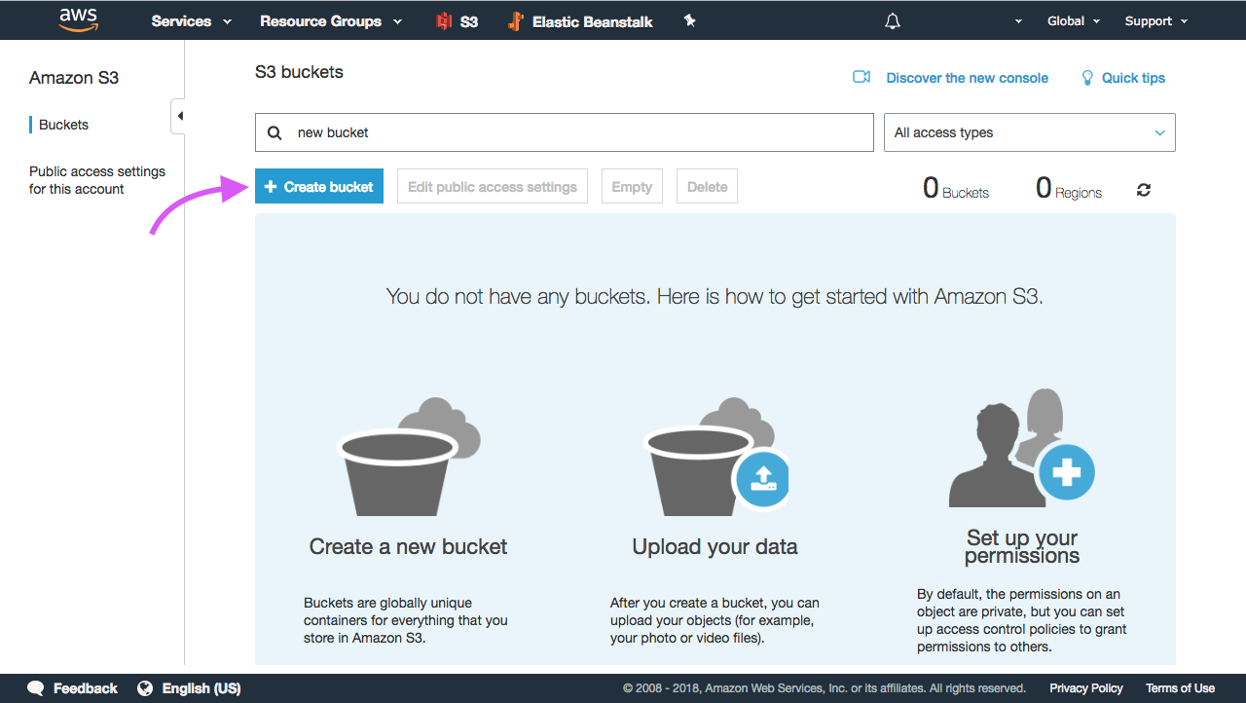Click the magnifier icon in the search bar
The width and height of the screenshot is (1246, 703).
pos(274,132)
